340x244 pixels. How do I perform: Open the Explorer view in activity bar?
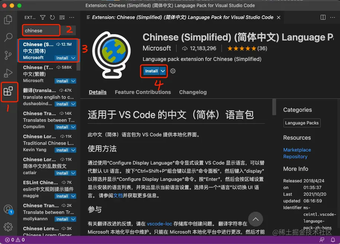pos(8,20)
